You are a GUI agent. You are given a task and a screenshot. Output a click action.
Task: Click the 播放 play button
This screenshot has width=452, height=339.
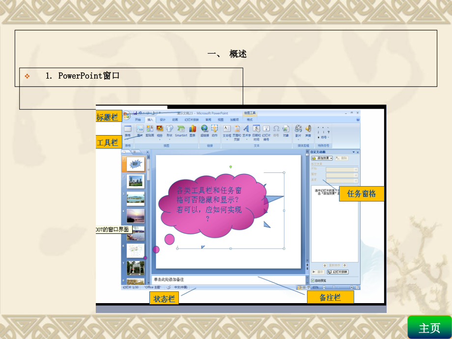[318, 272]
